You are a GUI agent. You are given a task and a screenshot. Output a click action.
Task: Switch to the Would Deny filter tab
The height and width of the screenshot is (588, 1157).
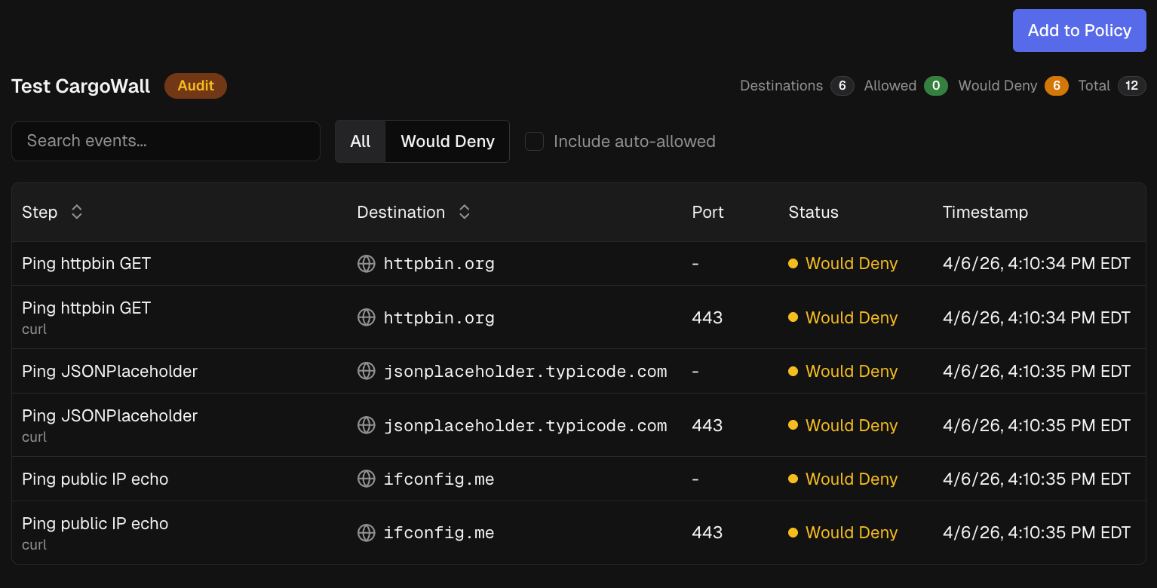coord(447,142)
